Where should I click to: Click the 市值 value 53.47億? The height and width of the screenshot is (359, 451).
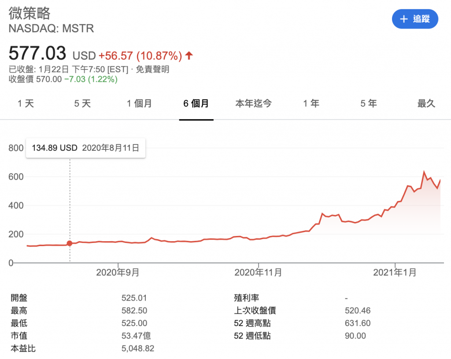136,336
